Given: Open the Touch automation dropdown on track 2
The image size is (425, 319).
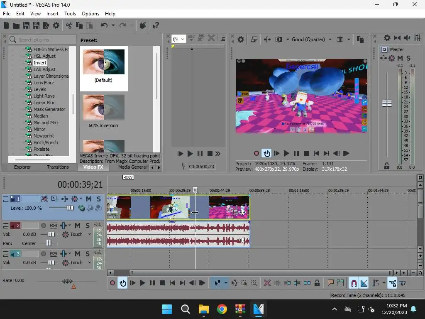Looking at the screenshot, I should tap(90, 234).
